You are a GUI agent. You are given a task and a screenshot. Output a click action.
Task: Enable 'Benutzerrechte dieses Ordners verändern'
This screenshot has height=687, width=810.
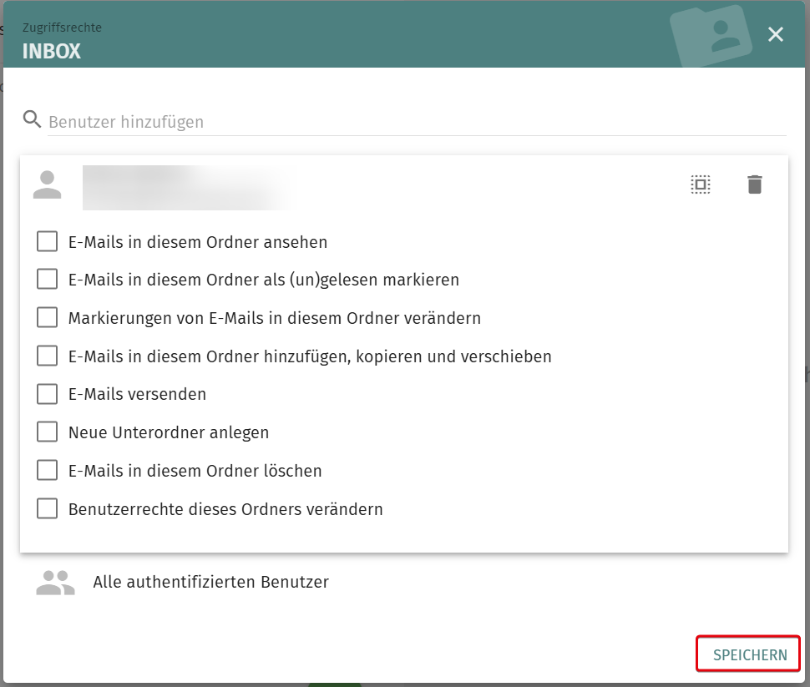pyautogui.click(x=48, y=508)
